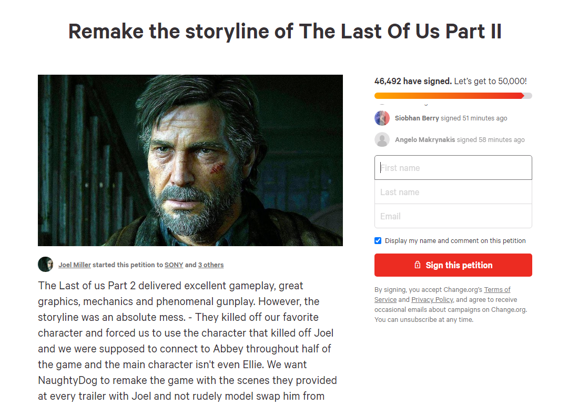Click the Angelo Makrynakis signer name
Viewport: 568px width, 405px height.
pos(425,140)
